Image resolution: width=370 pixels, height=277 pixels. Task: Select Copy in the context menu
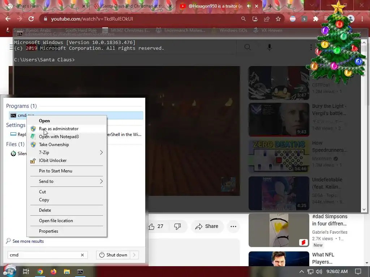67,200
